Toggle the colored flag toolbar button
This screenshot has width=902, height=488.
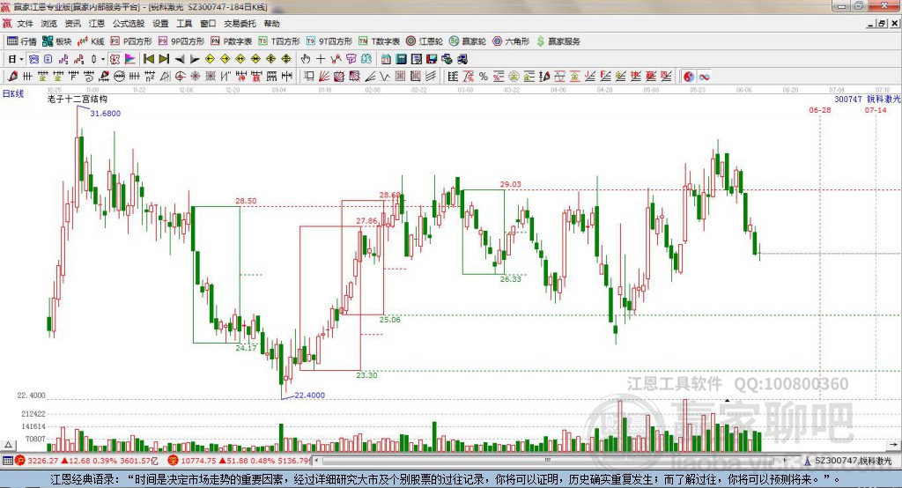click(x=130, y=59)
